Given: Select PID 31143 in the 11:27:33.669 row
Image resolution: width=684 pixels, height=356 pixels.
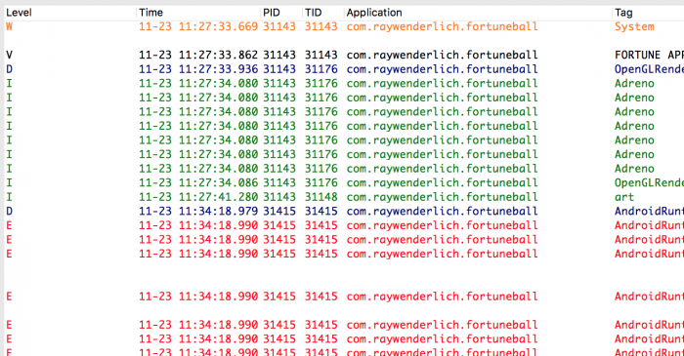Looking at the screenshot, I should pos(279,26).
